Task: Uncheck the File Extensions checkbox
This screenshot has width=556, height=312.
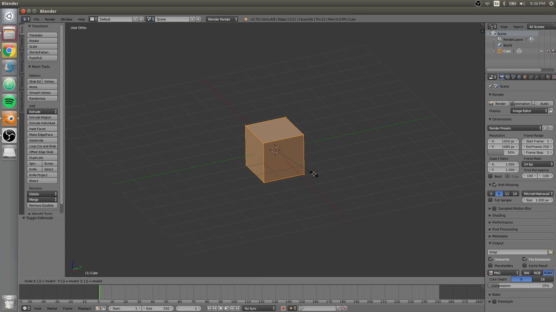Action: tap(524, 259)
